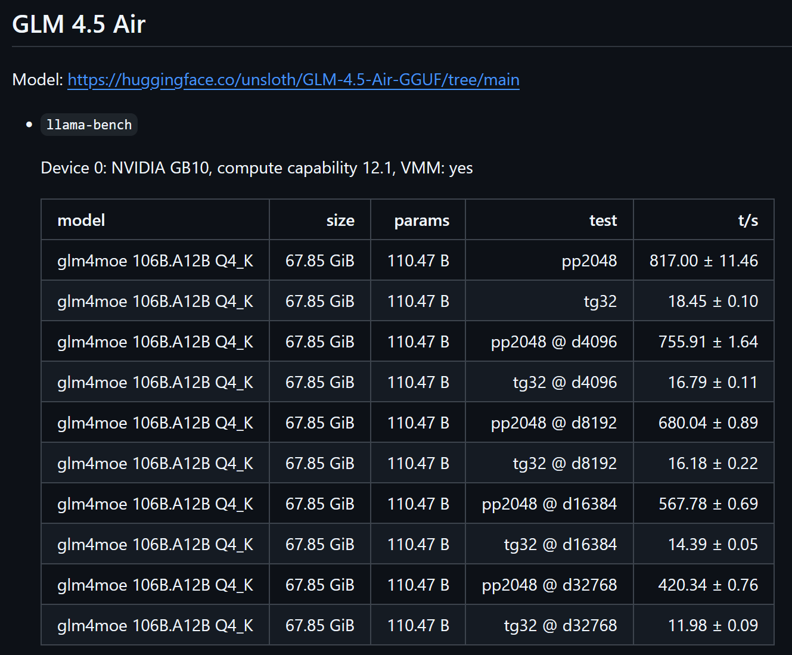
Task: Click the 680.04 ± 0.89 result cell
Action: [x=708, y=423]
